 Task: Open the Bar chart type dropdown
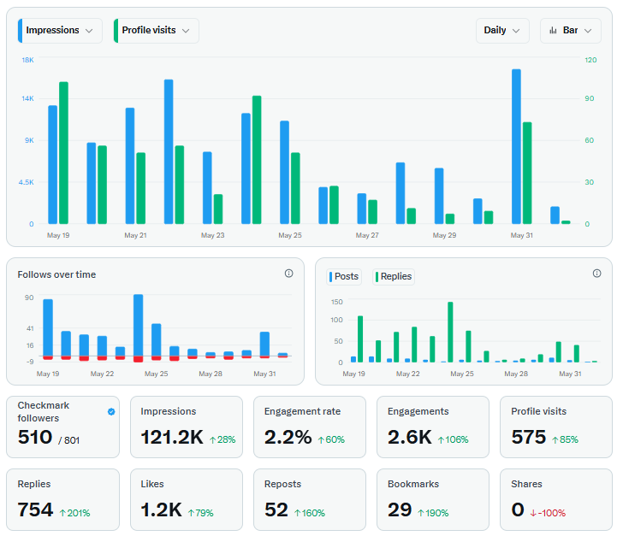[x=570, y=31]
